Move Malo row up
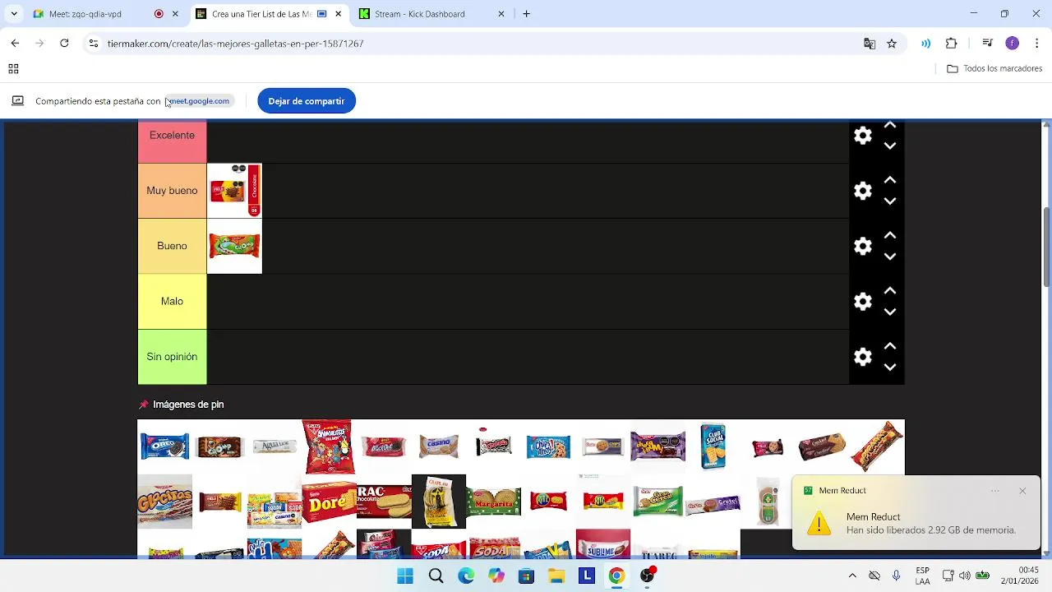Image resolution: width=1052 pixels, height=592 pixels. coord(889,291)
